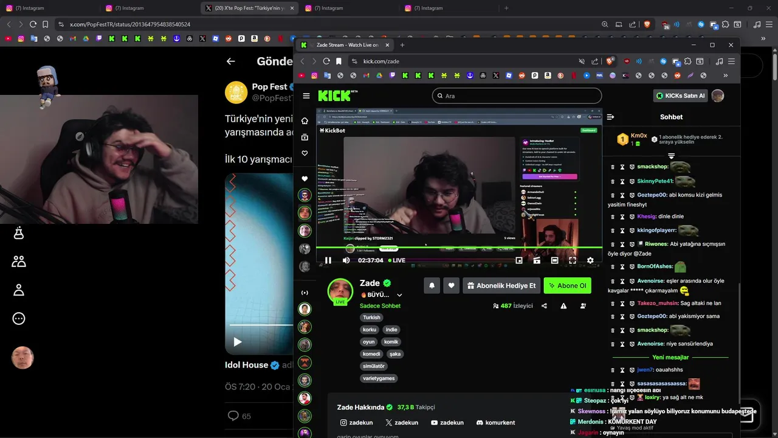Select the korku tag
The image size is (778, 438).
click(x=369, y=330)
